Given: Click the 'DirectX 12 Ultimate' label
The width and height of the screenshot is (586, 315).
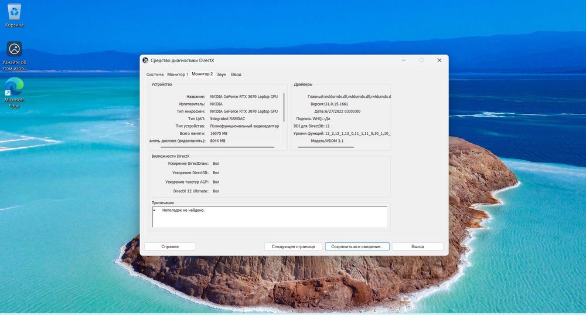Looking at the screenshot, I should (190, 191).
